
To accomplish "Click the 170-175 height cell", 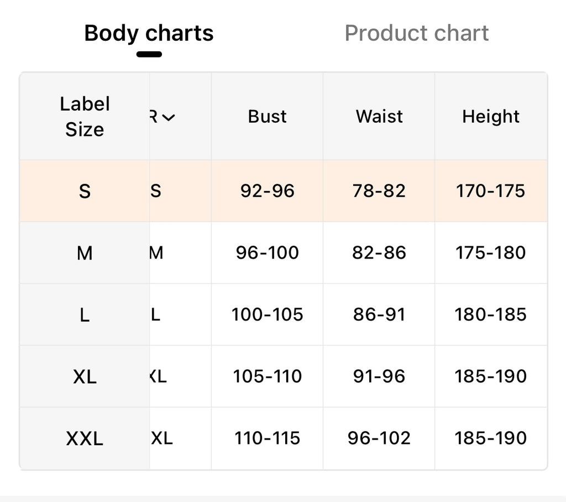I will (491, 191).
